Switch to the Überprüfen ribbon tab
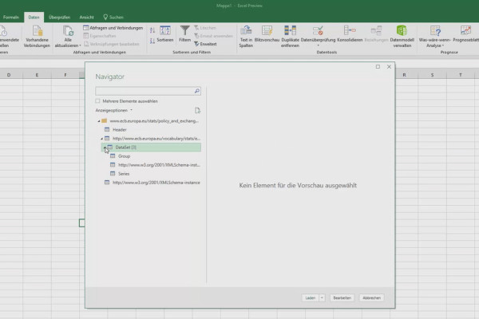 click(60, 18)
